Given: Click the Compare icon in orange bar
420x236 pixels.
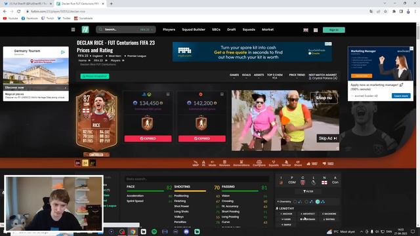Looking at the screenshot, I should pos(259,163).
